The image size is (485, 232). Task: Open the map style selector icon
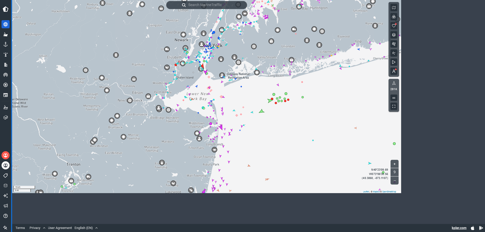tap(394, 8)
